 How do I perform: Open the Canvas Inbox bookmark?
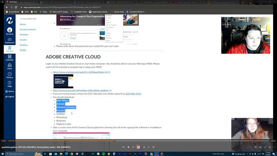click(x=117, y=12)
